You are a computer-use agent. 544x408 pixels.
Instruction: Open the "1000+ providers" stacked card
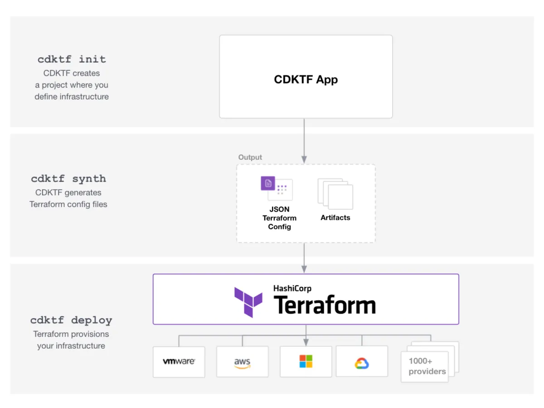point(429,362)
